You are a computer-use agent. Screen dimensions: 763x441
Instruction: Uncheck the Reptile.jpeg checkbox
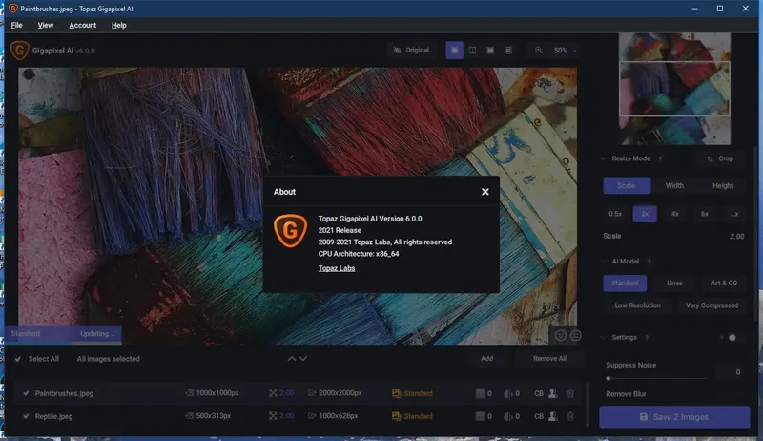click(26, 416)
